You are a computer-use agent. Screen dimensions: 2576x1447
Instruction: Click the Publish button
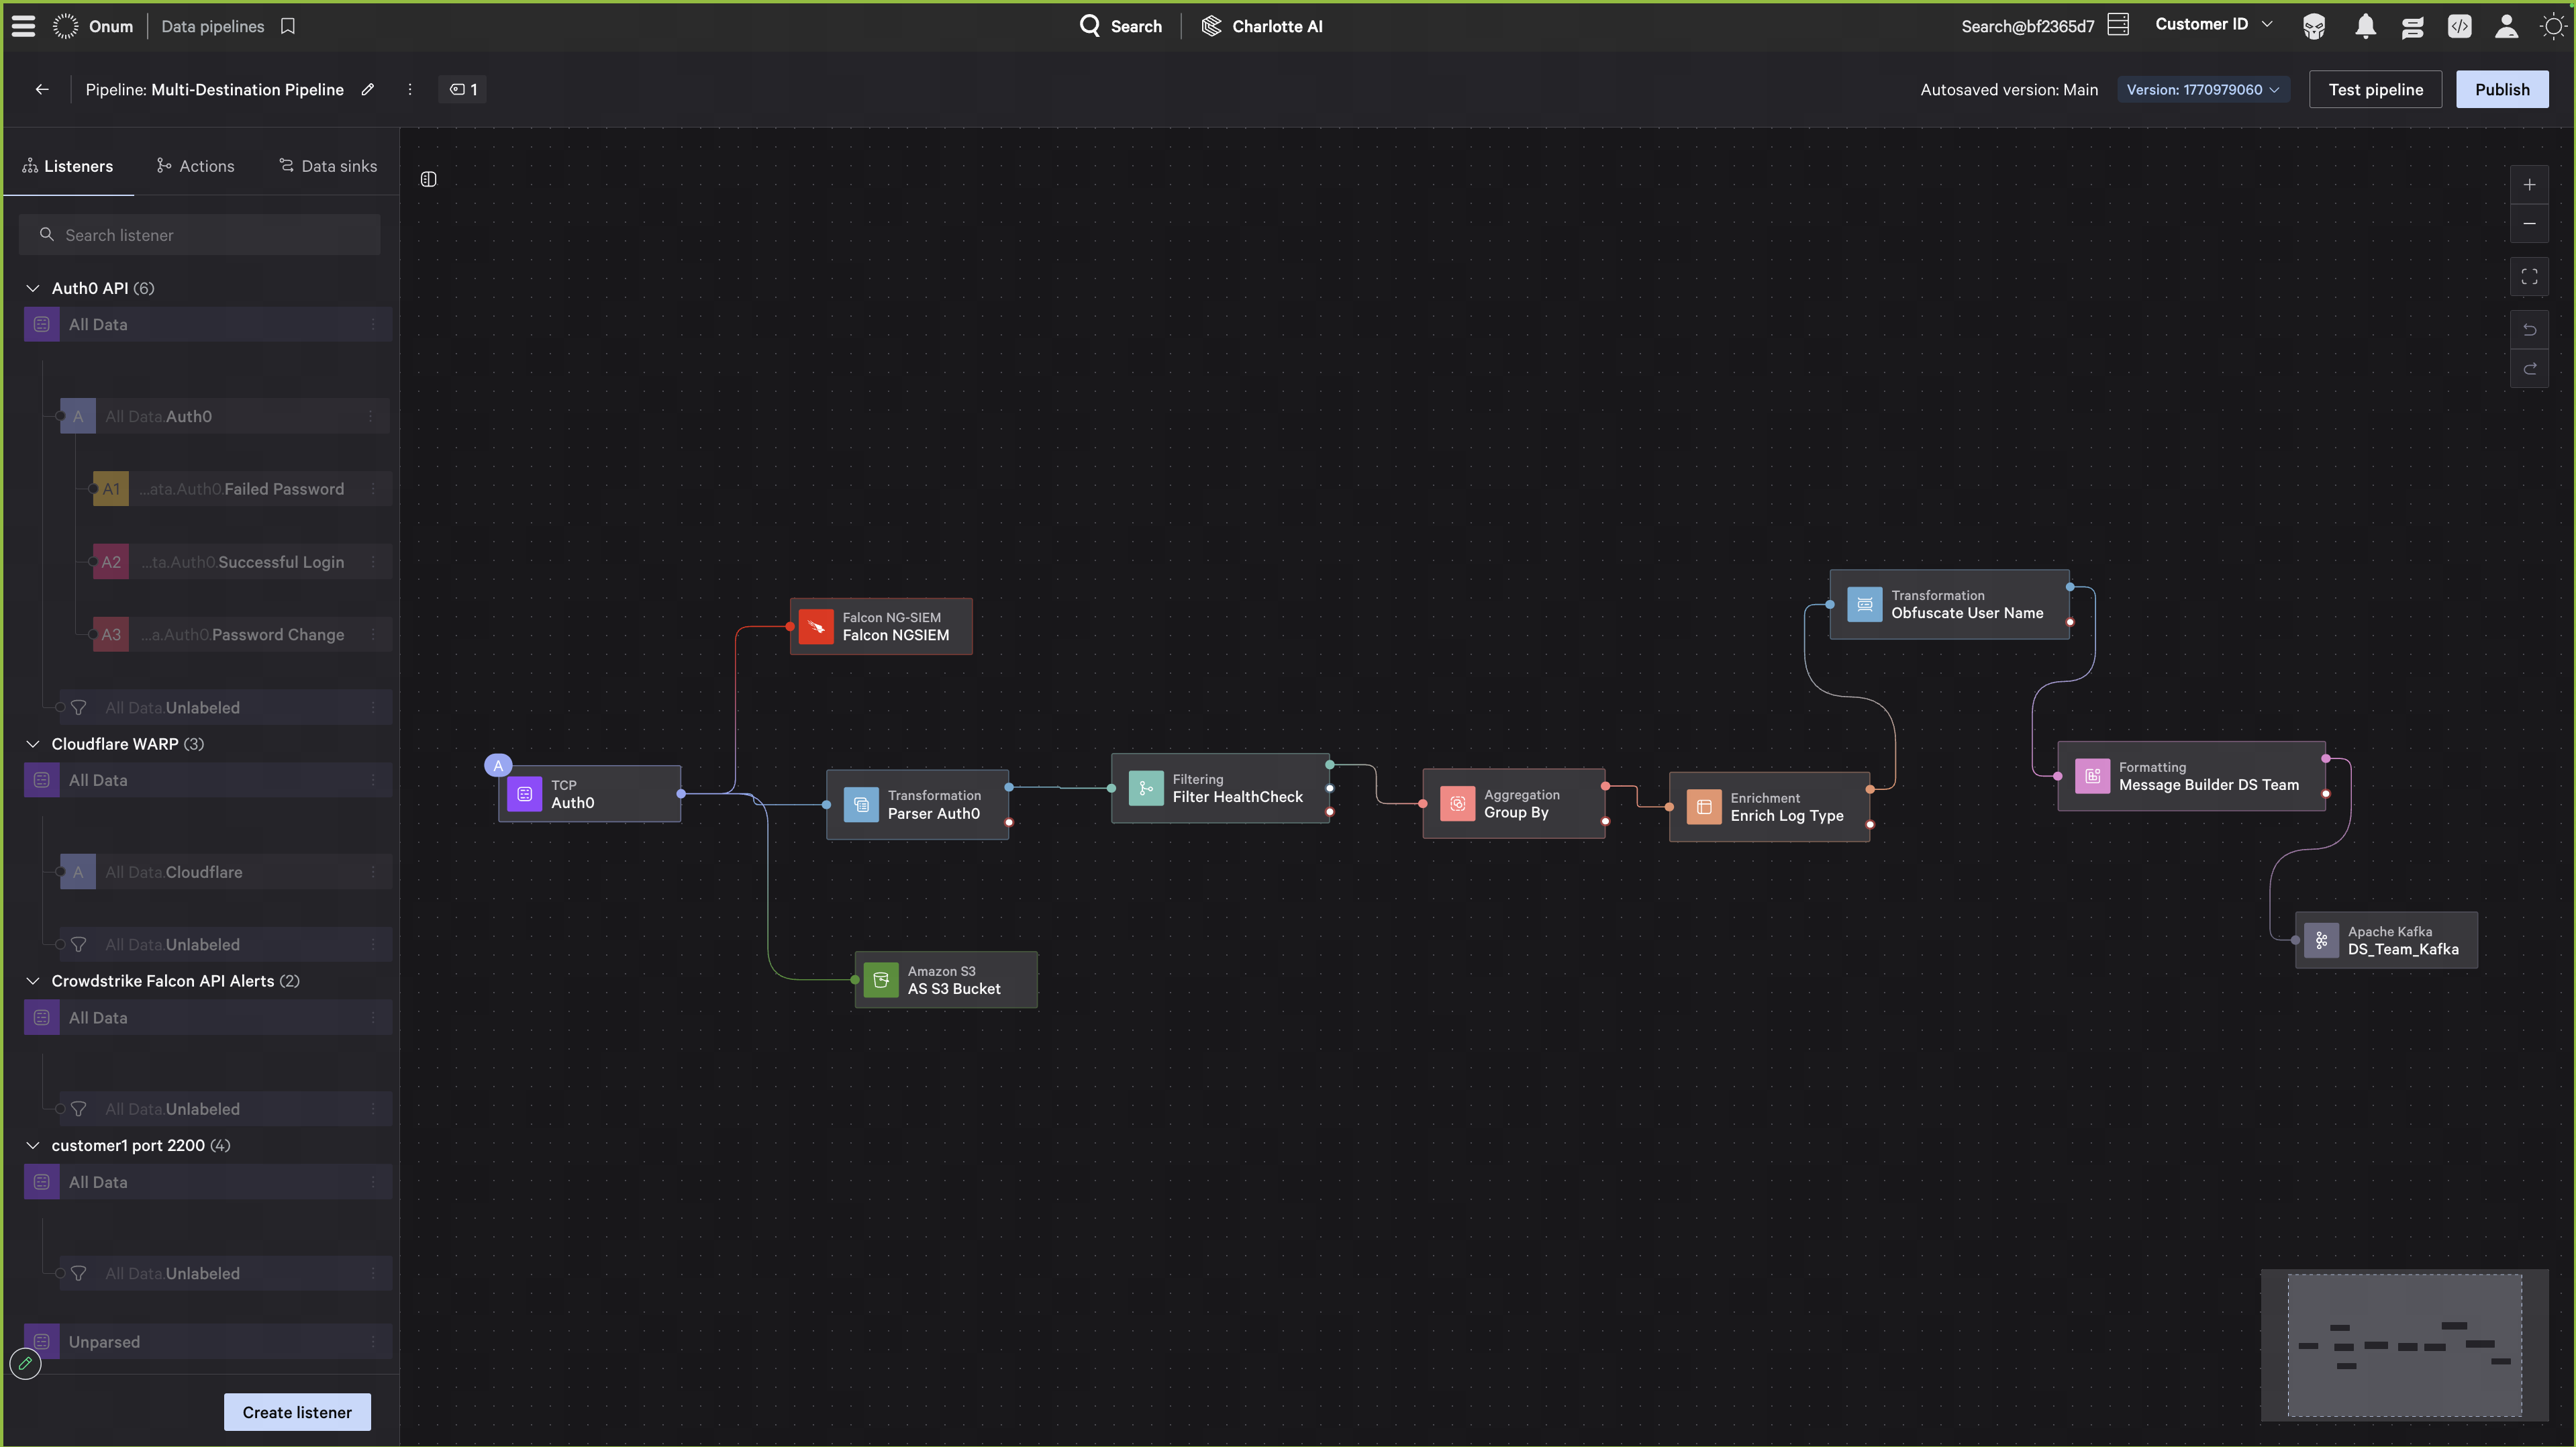pyautogui.click(x=2502, y=89)
